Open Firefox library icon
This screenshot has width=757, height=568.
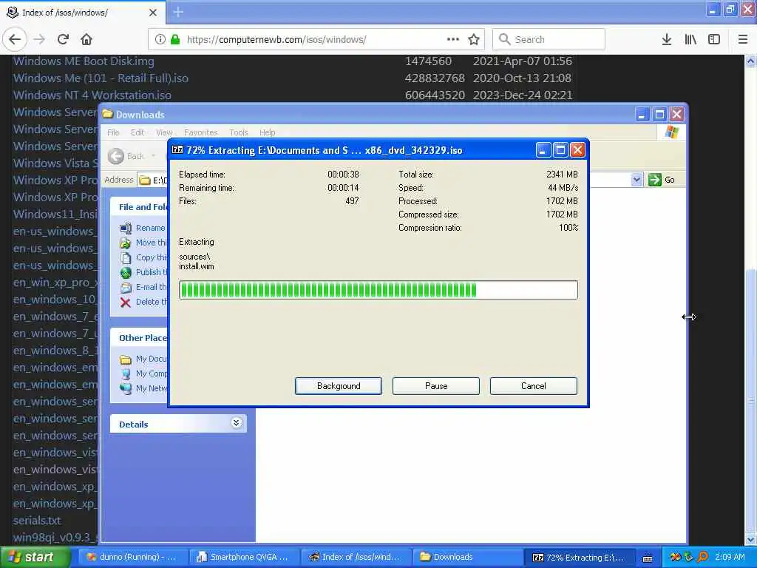tap(690, 39)
